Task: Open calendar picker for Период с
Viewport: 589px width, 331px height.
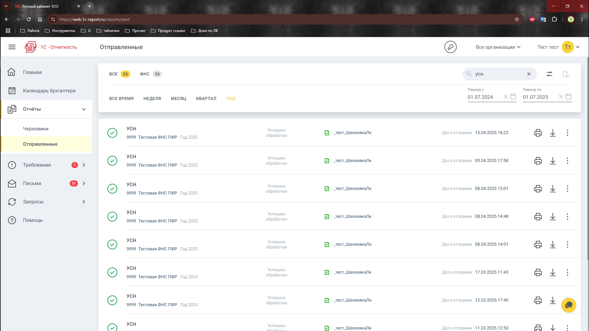Action: [x=513, y=97]
